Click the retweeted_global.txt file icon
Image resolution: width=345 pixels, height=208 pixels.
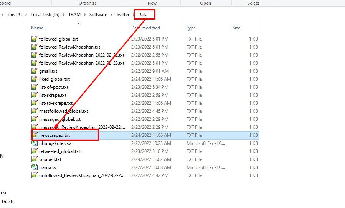[34, 151]
